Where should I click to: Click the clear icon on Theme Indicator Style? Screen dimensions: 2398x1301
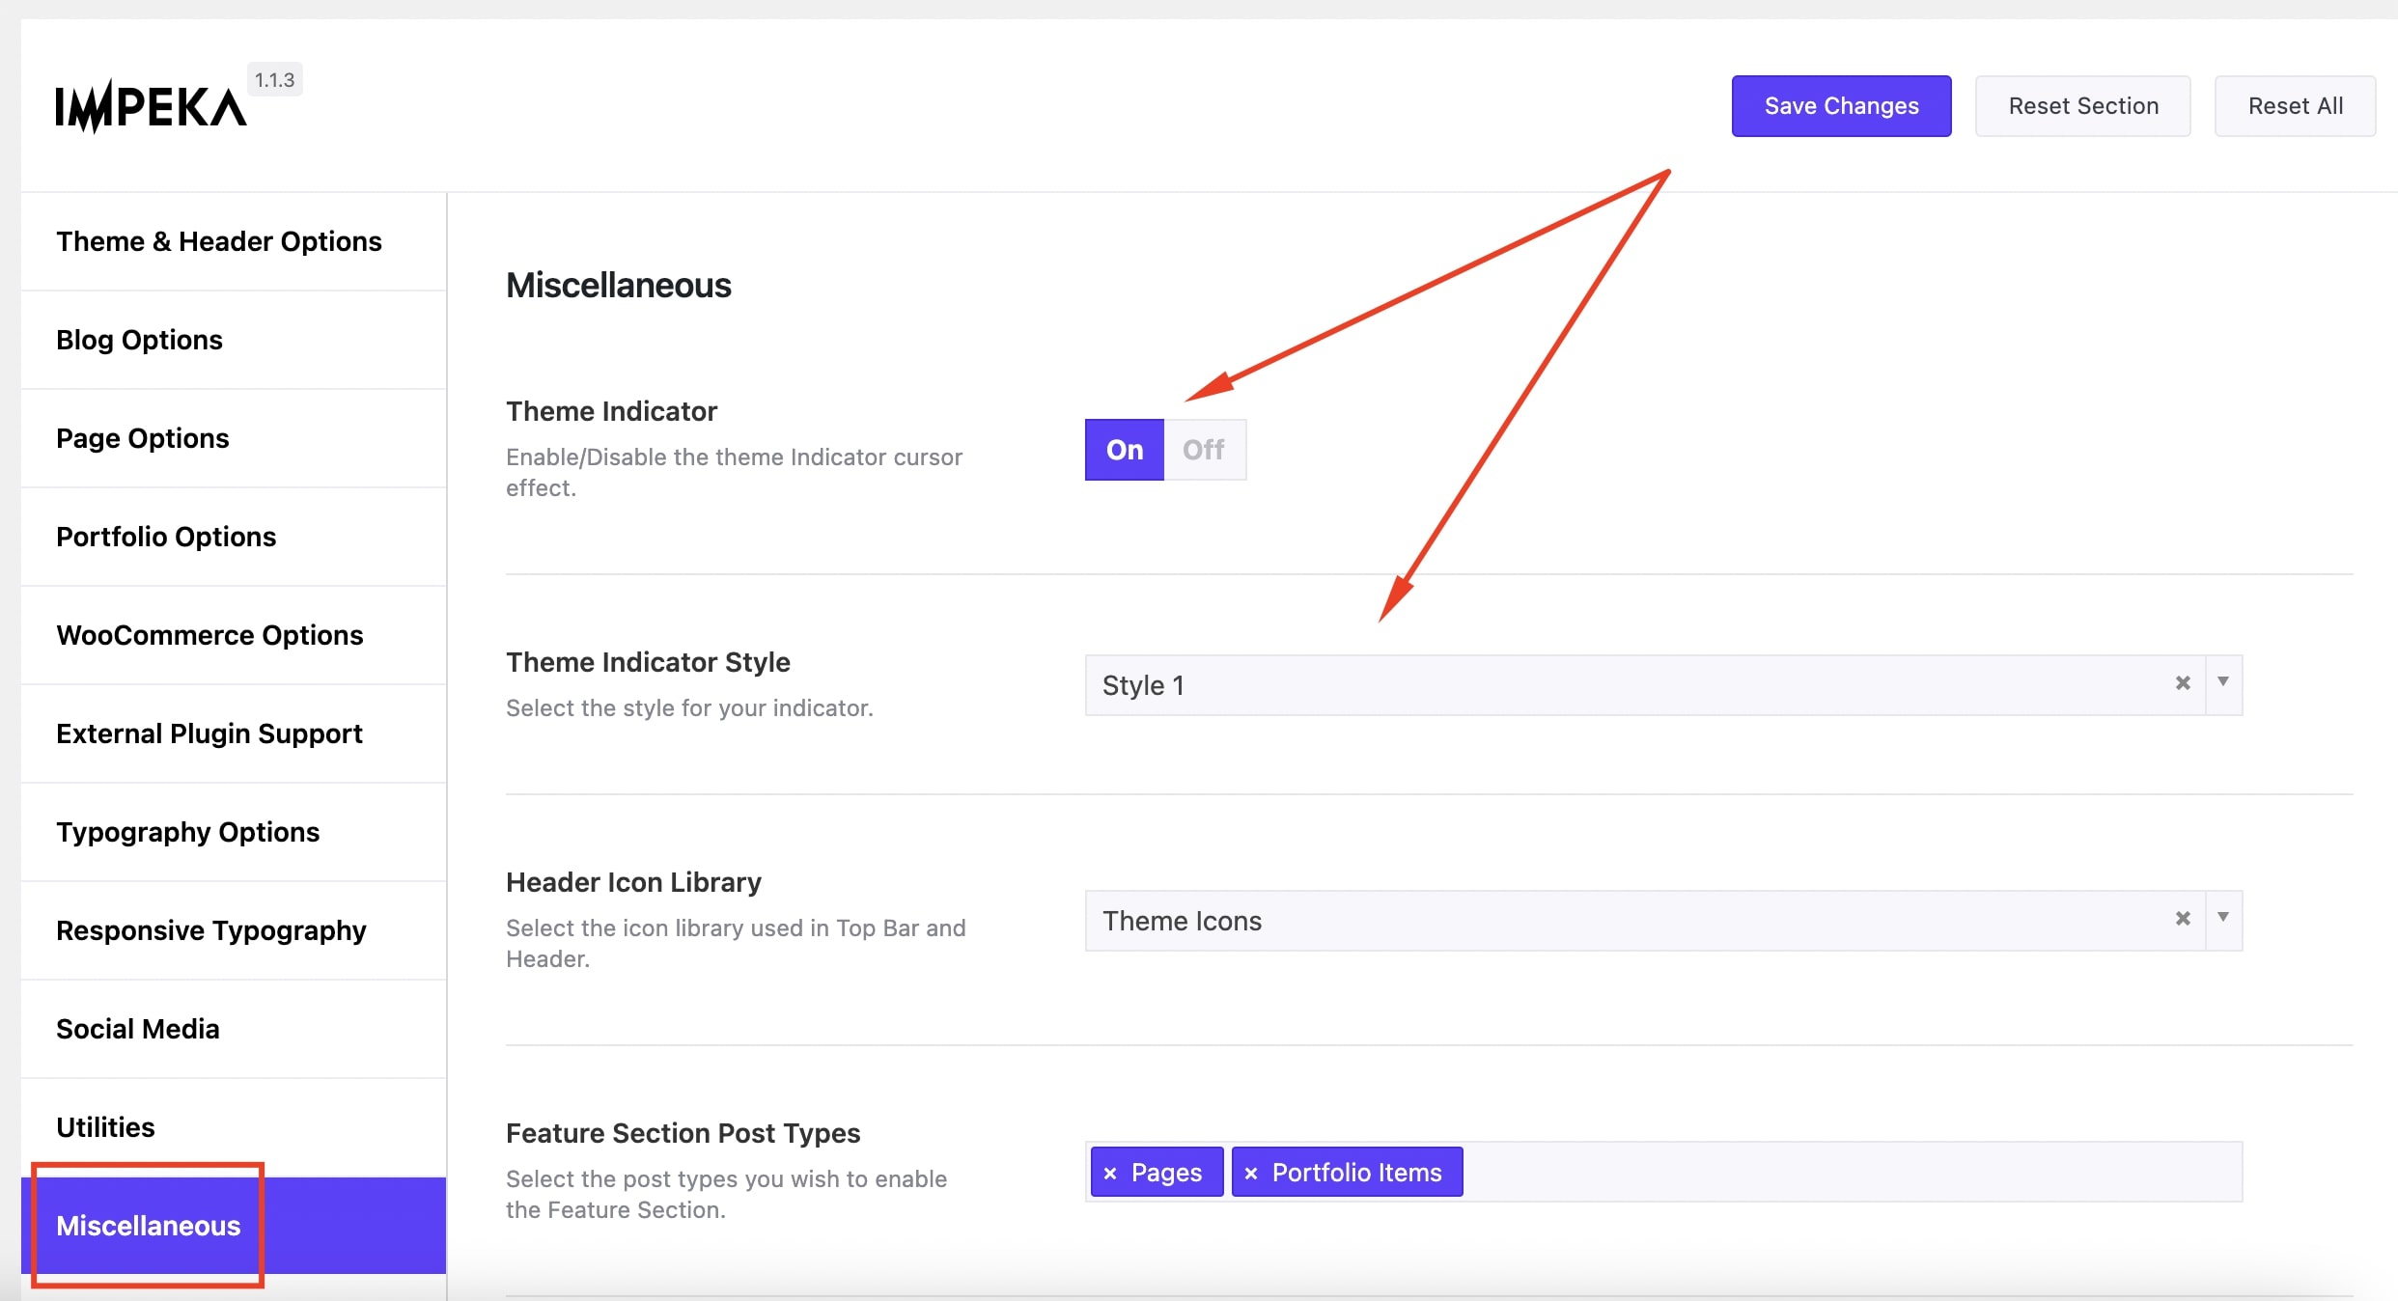click(2182, 686)
